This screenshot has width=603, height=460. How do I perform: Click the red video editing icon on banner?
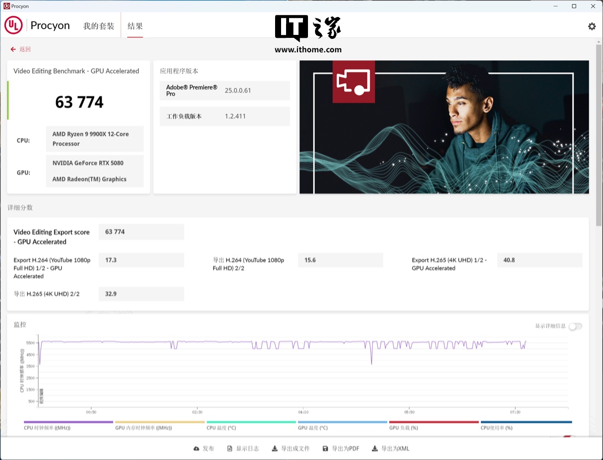tap(353, 82)
